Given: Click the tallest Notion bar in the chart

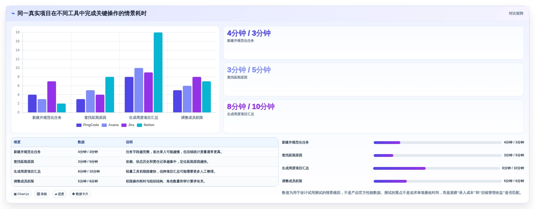Looking at the screenshot, I should tap(158, 72).
